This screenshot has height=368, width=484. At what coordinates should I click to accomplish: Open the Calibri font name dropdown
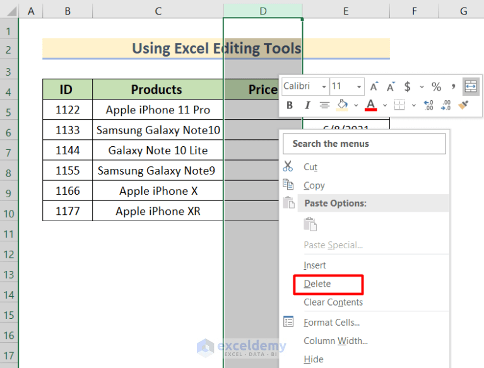tap(324, 86)
